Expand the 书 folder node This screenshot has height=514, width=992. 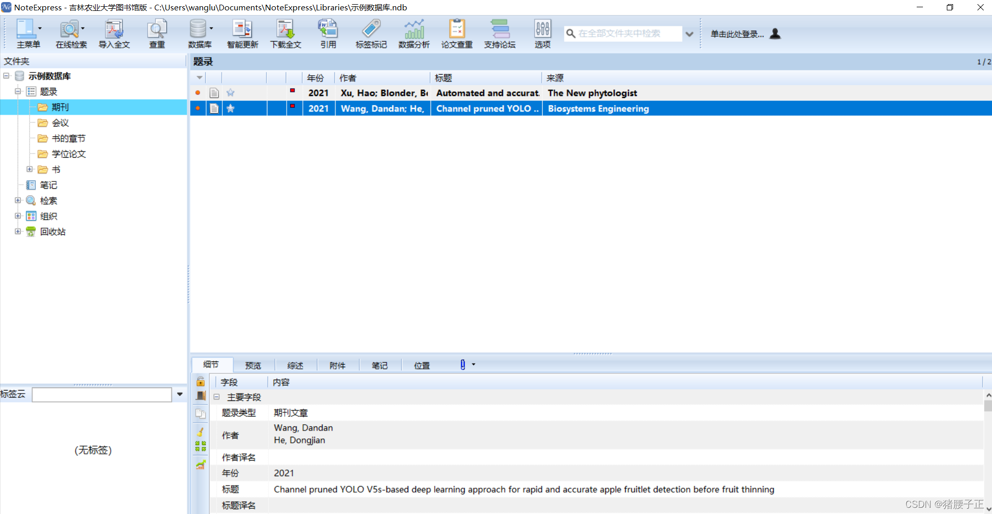point(30,169)
